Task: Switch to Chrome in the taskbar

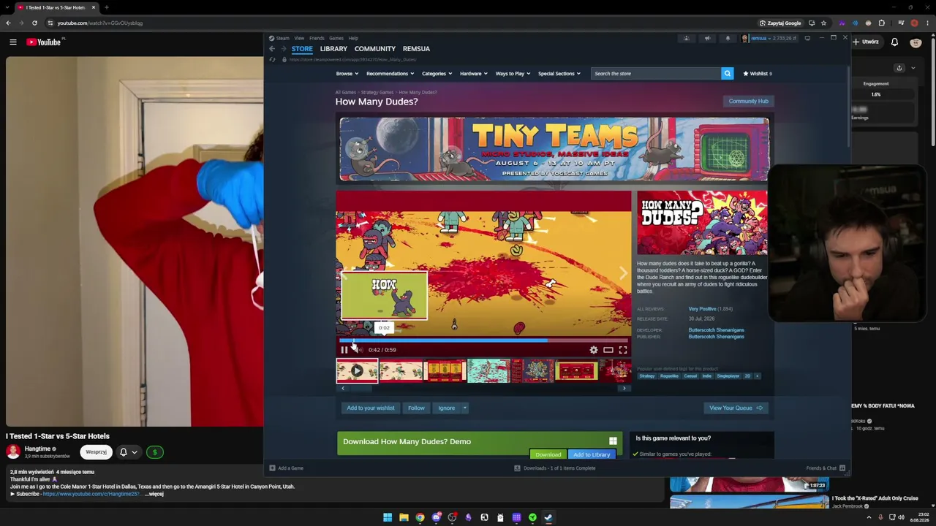Action: (x=420, y=517)
